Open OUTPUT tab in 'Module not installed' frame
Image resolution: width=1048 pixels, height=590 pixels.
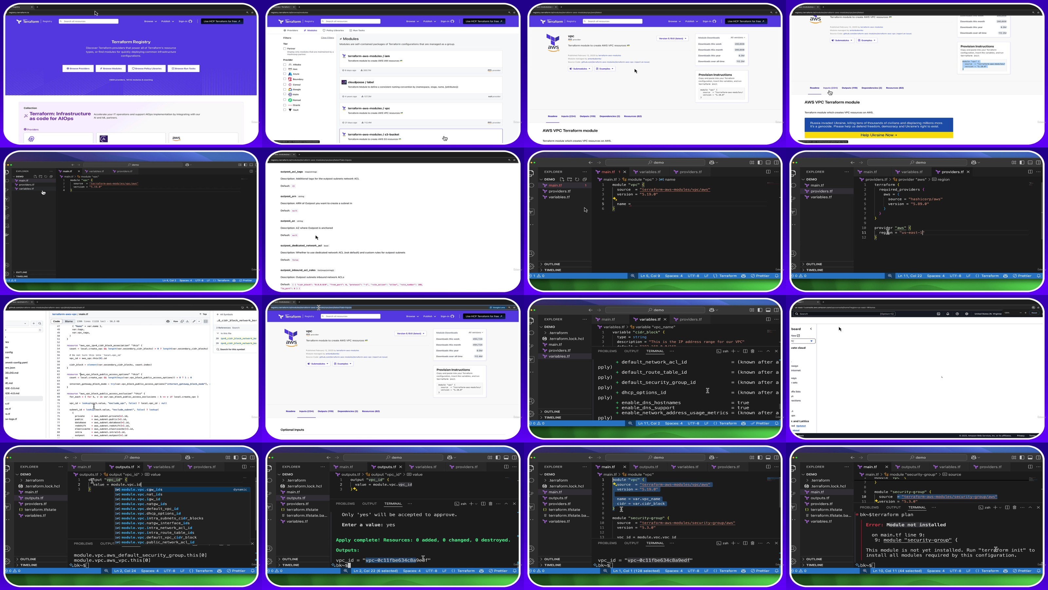coord(893,507)
